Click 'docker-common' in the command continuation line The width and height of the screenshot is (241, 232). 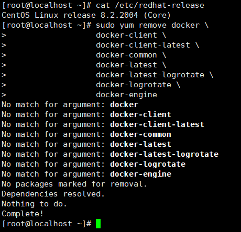click(x=126, y=55)
